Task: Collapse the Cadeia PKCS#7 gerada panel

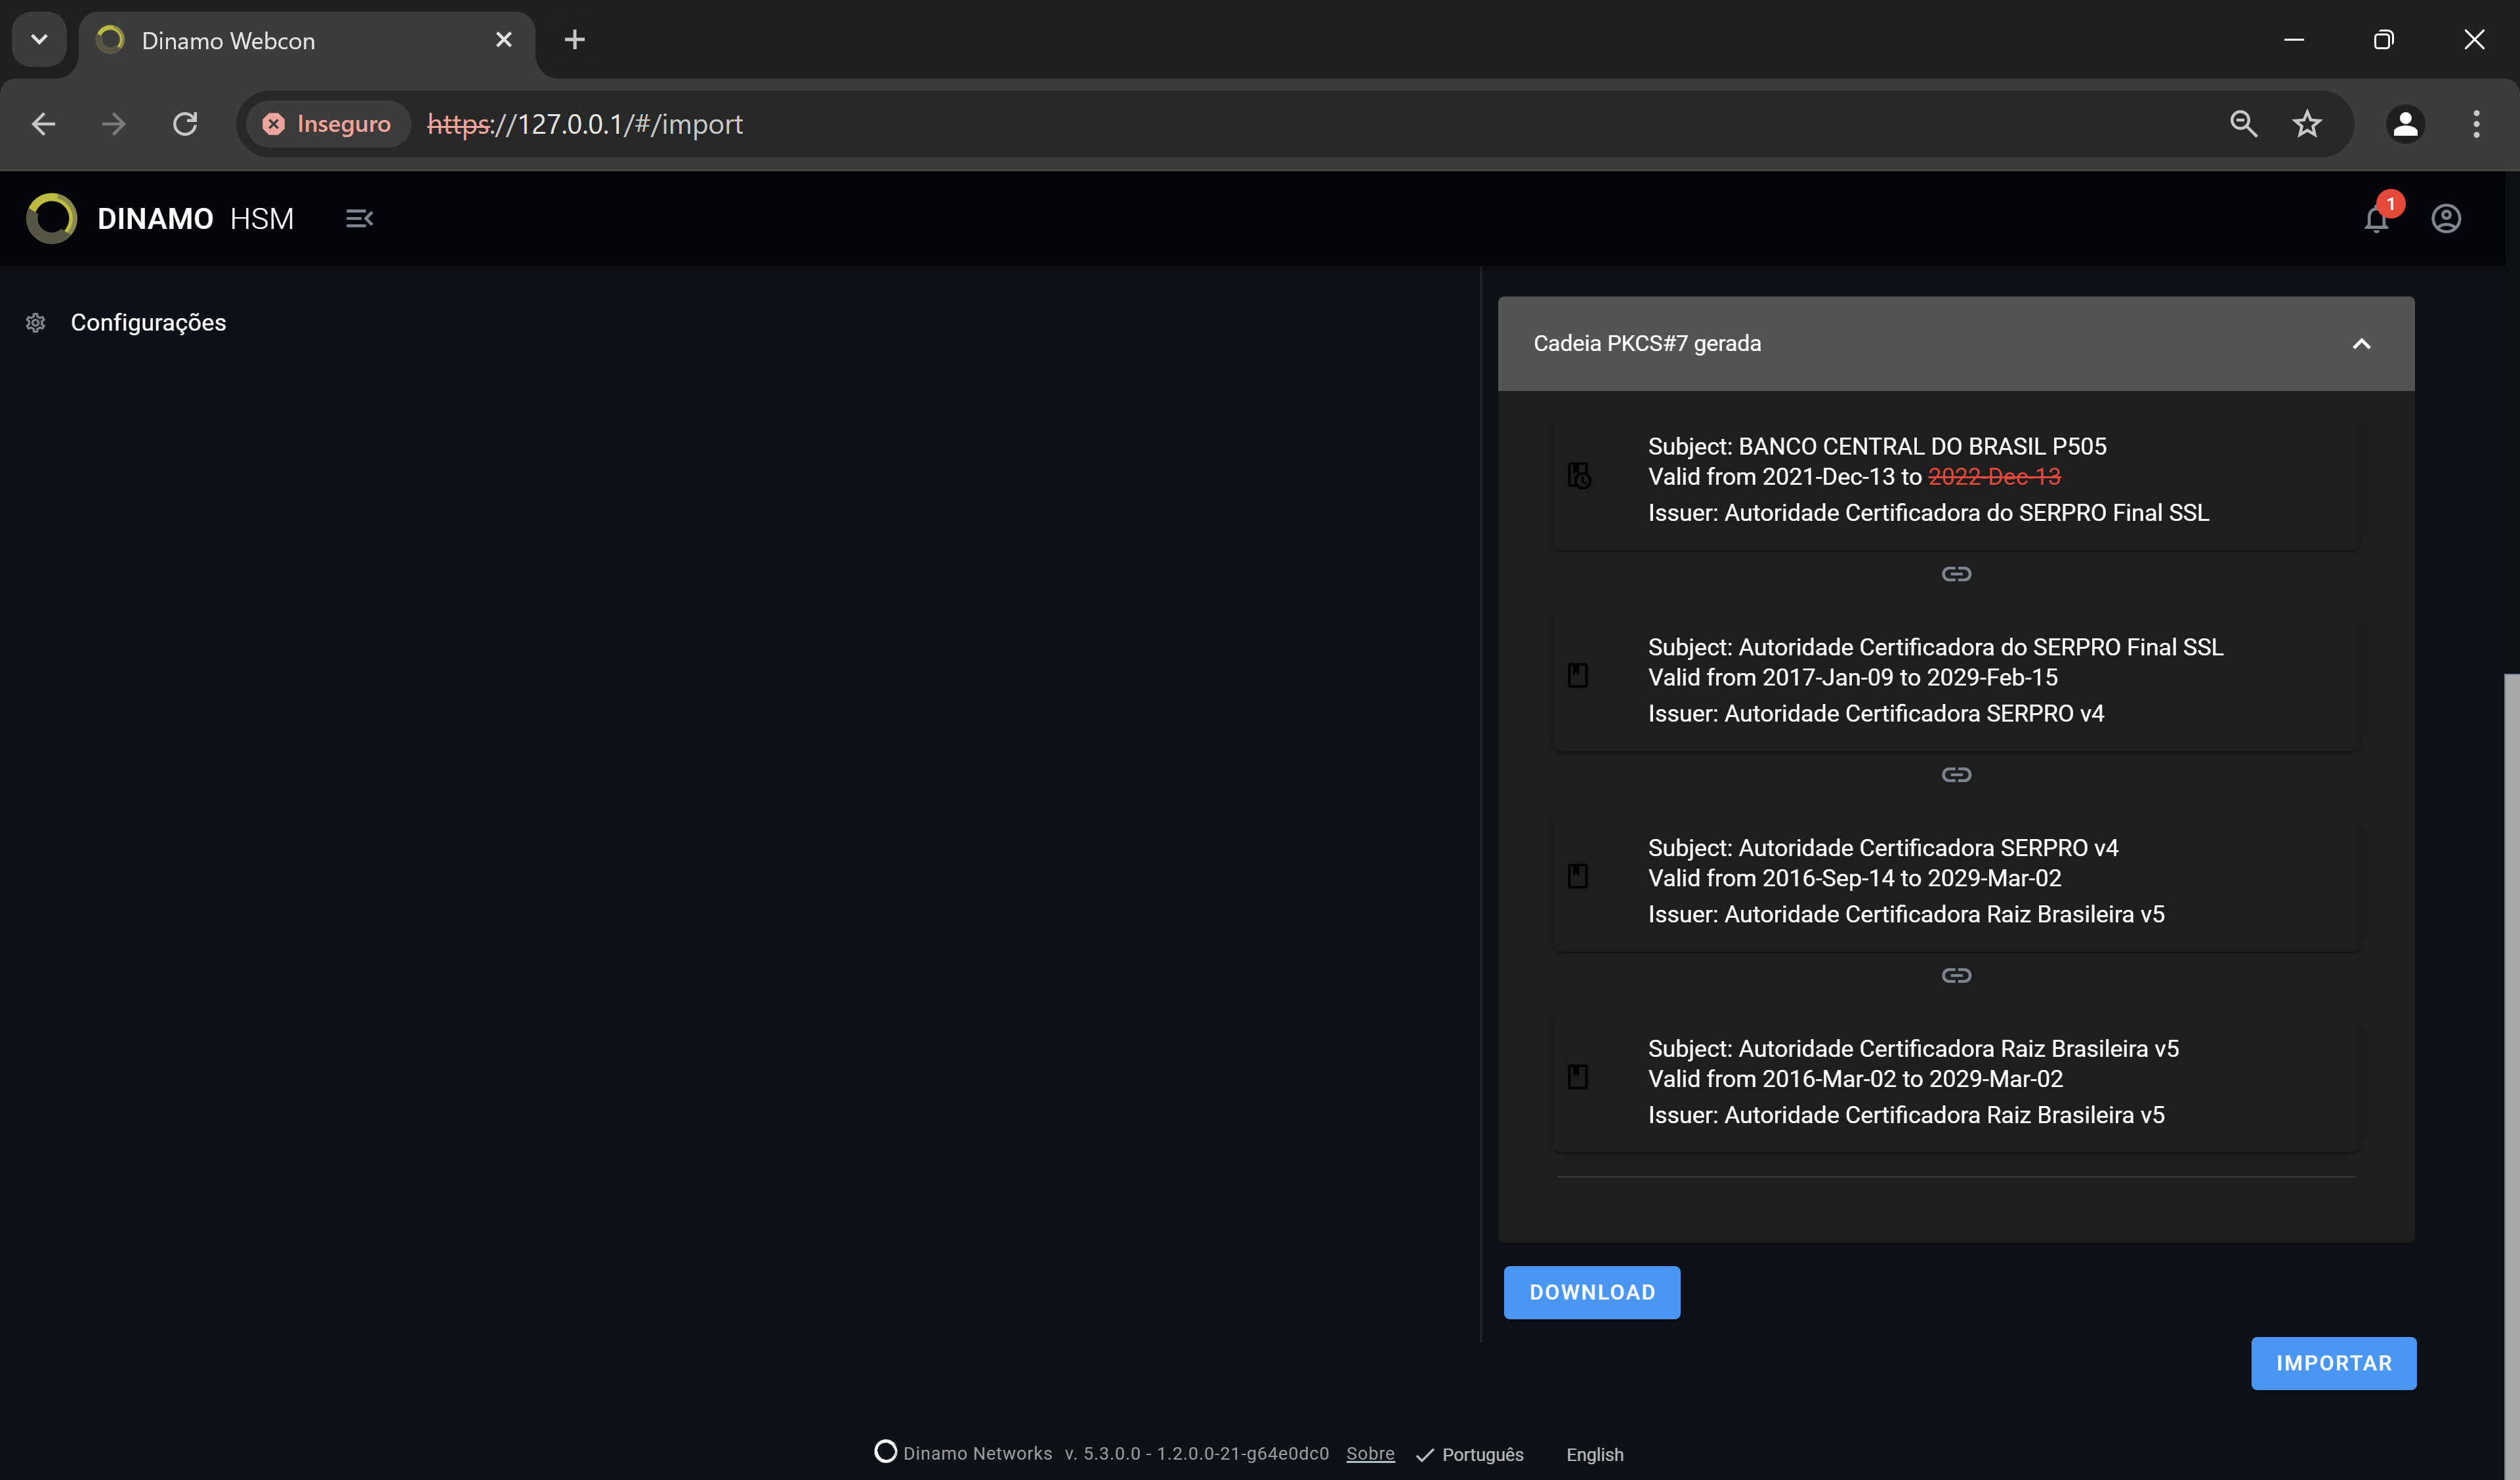Action: tap(2362, 344)
